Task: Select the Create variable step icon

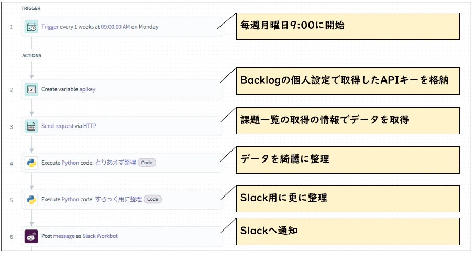Action: pyautogui.click(x=31, y=89)
